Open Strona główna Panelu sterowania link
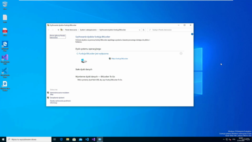Image resolution: width=252 pixels, height=142 pixels. 57,37
